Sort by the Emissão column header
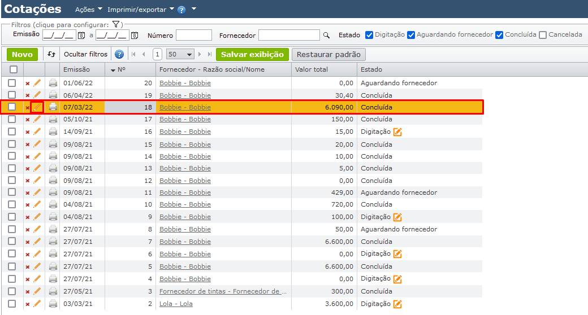The height and width of the screenshot is (315, 588). 76,69
